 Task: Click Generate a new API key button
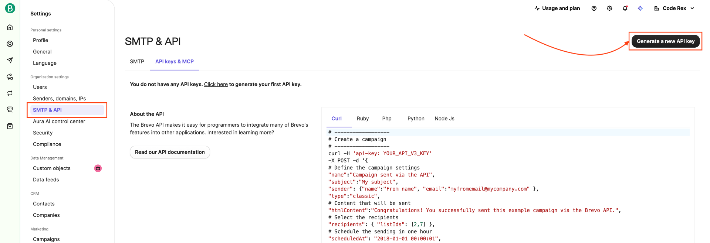665,41
